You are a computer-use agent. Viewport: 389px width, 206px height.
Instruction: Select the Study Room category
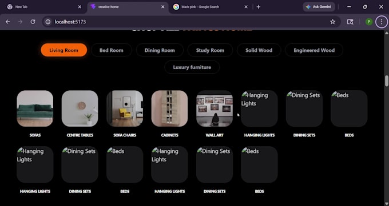[x=210, y=50]
